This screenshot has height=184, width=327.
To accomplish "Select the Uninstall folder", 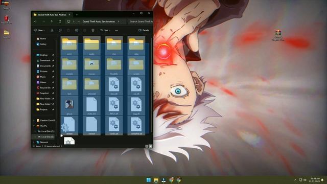I will (91, 86).
